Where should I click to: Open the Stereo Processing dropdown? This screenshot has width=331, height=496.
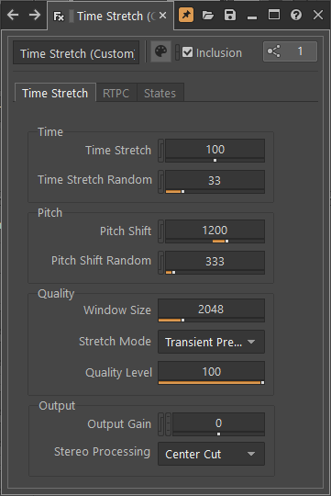point(211,454)
